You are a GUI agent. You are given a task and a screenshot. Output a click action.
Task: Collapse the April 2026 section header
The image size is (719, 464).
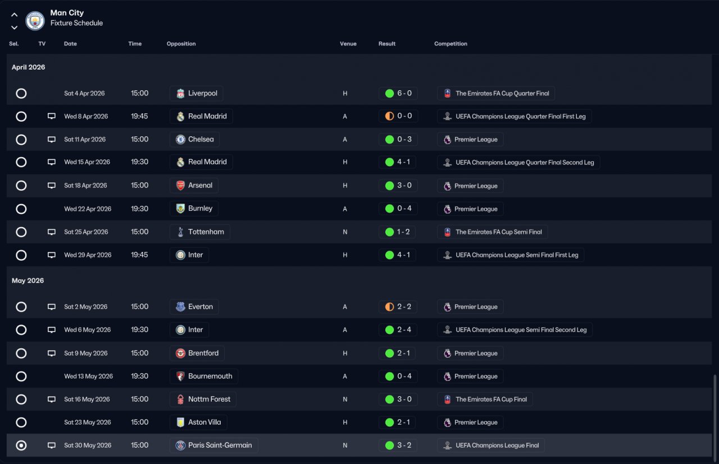click(29, 67)
